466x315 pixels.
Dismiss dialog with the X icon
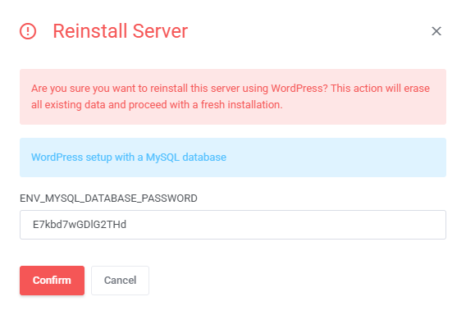[x=436, y=31]
